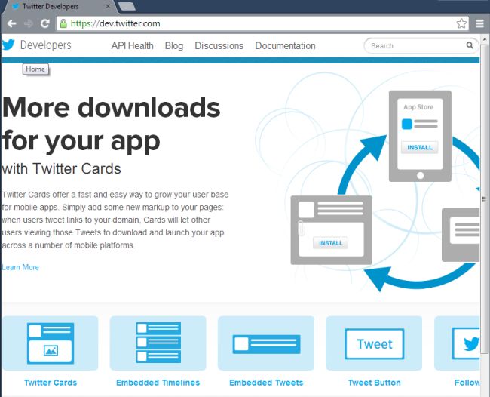Close the Twitter Developers tab
The height and width of the screenshot is (397, 490).
108,6
